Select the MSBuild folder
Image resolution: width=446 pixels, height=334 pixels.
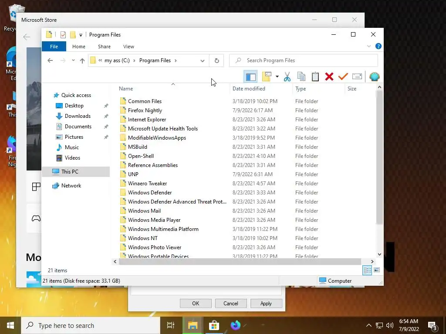point(137,147)
